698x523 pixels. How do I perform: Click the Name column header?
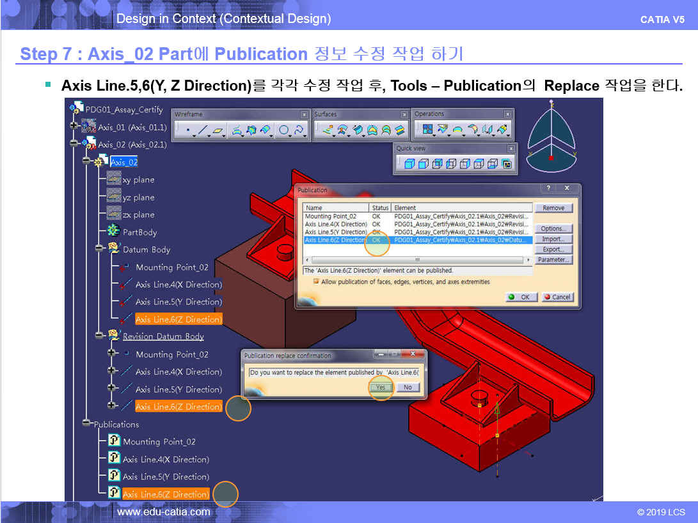click(x=335, y=208)
